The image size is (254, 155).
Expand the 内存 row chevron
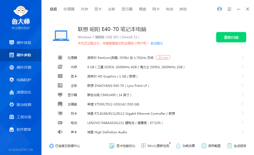click(x=243, y=67)
